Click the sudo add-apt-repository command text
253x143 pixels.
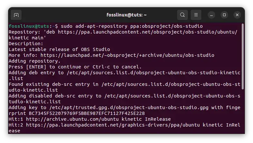click(x=132, y=26)
